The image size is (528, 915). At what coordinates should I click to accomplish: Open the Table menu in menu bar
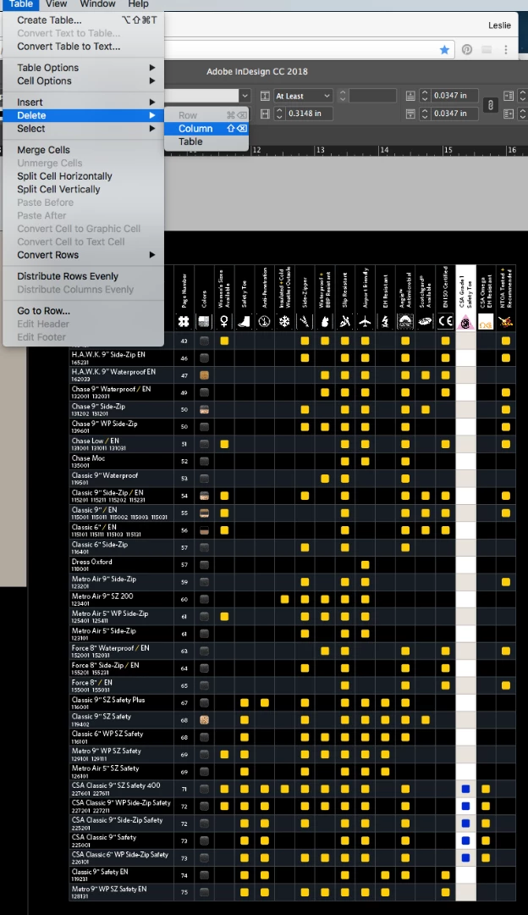click(21, 4)
